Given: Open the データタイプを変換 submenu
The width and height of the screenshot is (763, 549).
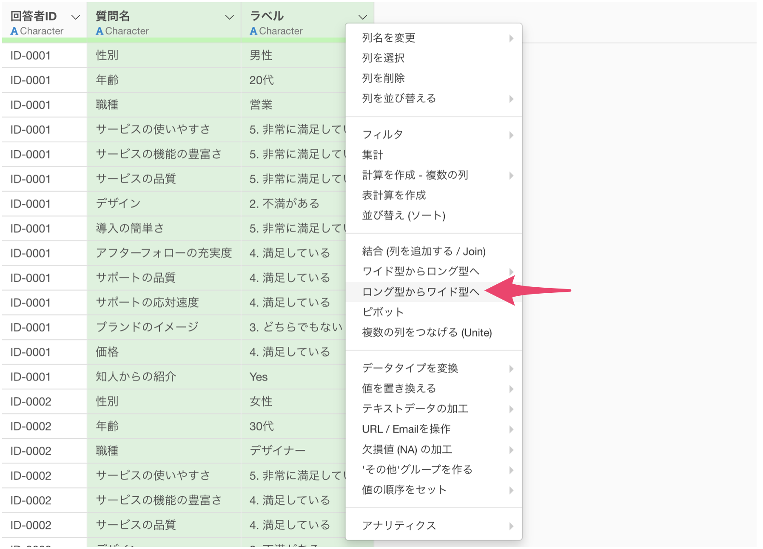Looking at the screenshot, I should [410, 368].
